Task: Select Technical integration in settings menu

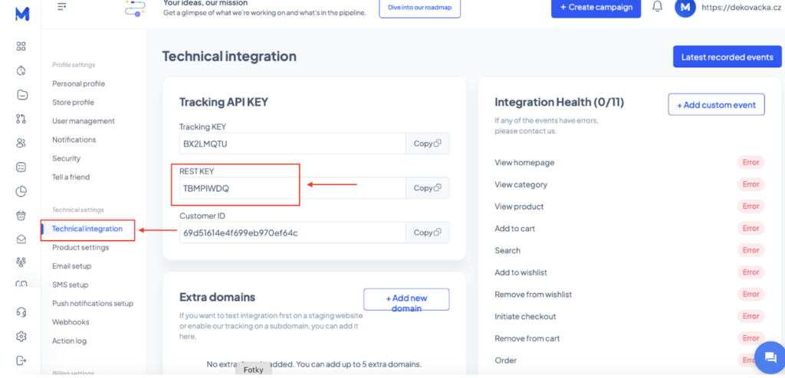Action: coord(87,229)
